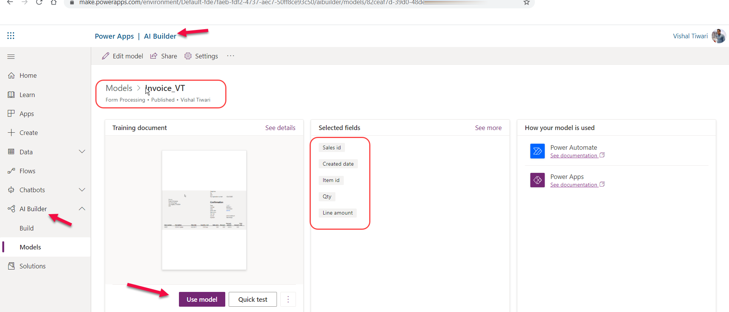Open the app launcher waffle icon
729x312 pixels.
11,36
